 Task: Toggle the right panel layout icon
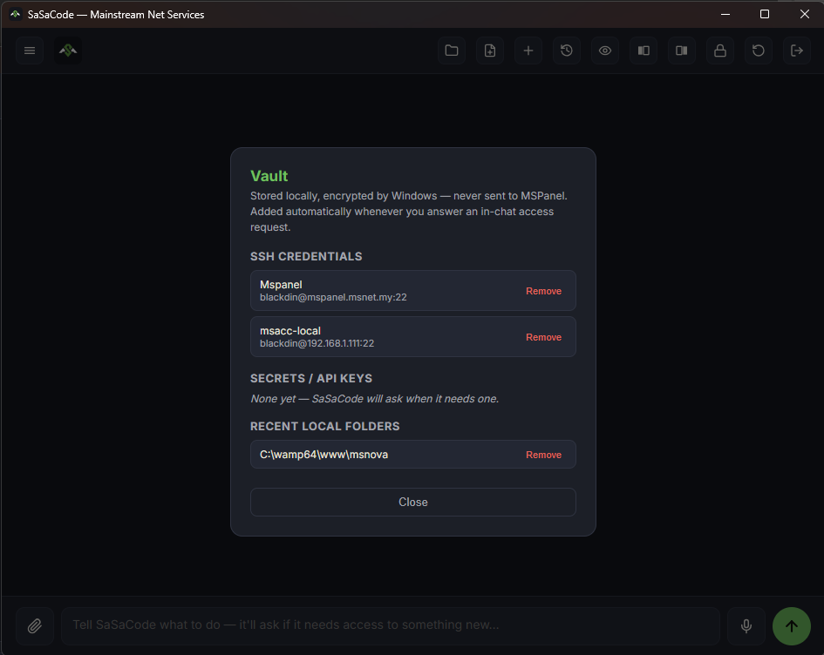(x=682, y=51)
